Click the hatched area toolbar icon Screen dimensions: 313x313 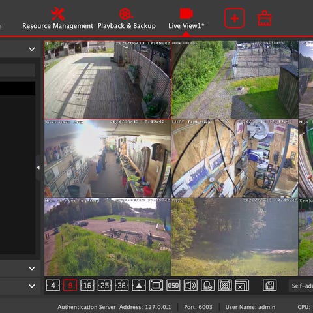click(225, 285)
